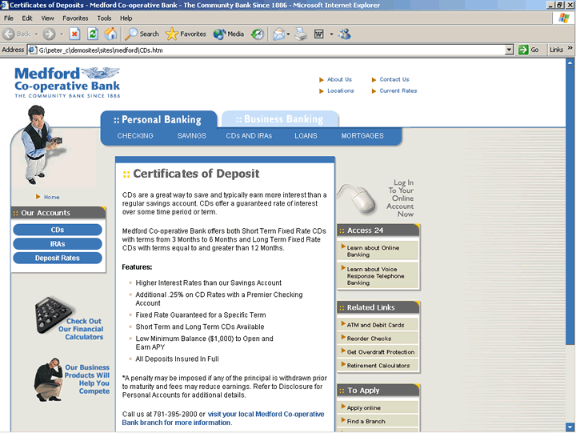Image resolution: width=576 pixels, height=433 pixels.
Task: Click in the Address bar URL field
Action: tap(271, 50)
